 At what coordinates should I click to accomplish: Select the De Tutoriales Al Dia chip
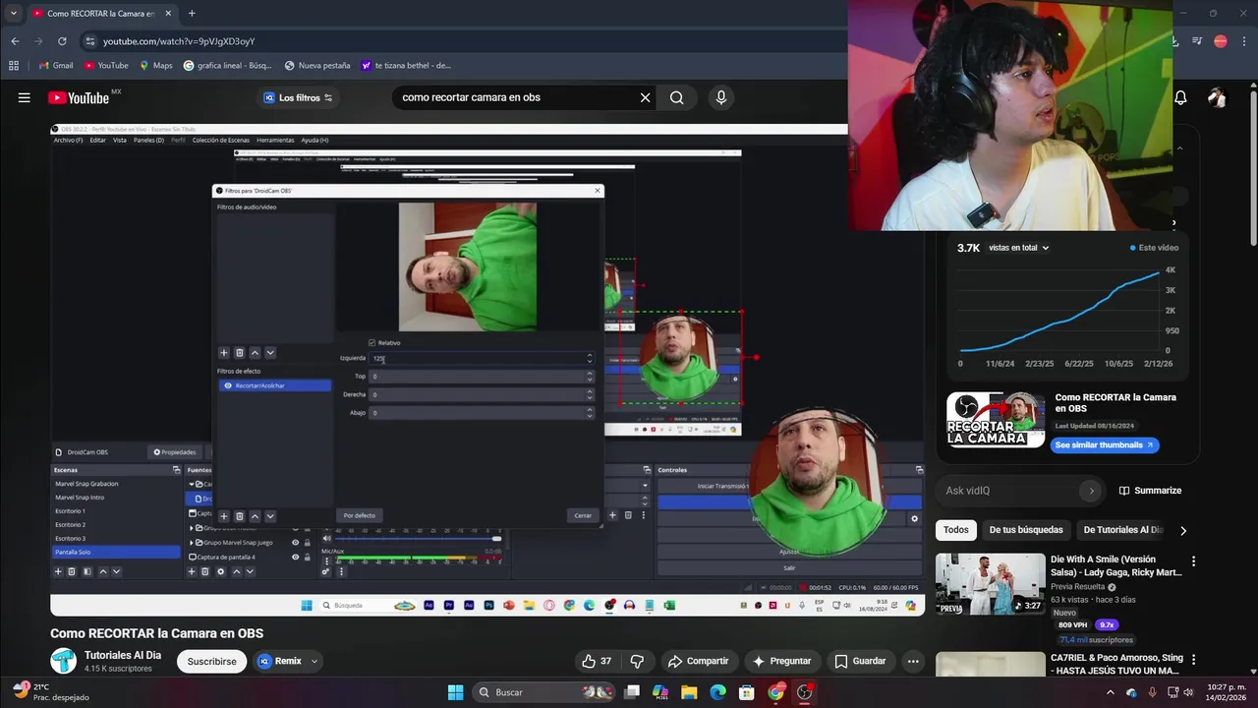1122,530
